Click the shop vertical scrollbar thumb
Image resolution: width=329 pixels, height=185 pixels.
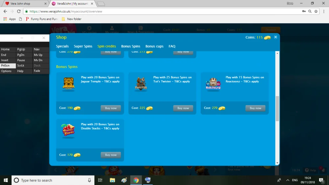(277, 109)
